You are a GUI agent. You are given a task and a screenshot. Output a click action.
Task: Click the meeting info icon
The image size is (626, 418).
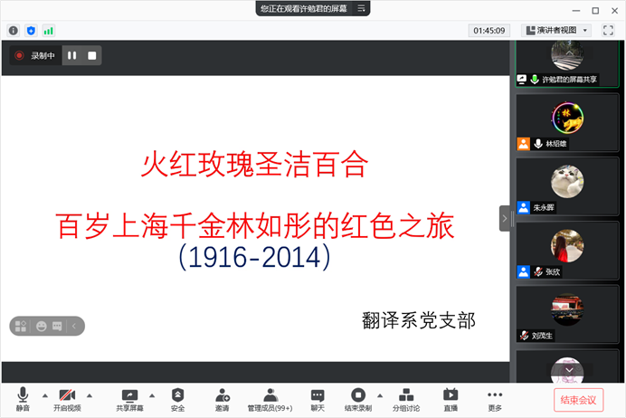tap(14, 30)
